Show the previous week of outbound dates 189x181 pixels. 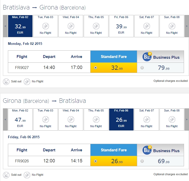(5, 26)
